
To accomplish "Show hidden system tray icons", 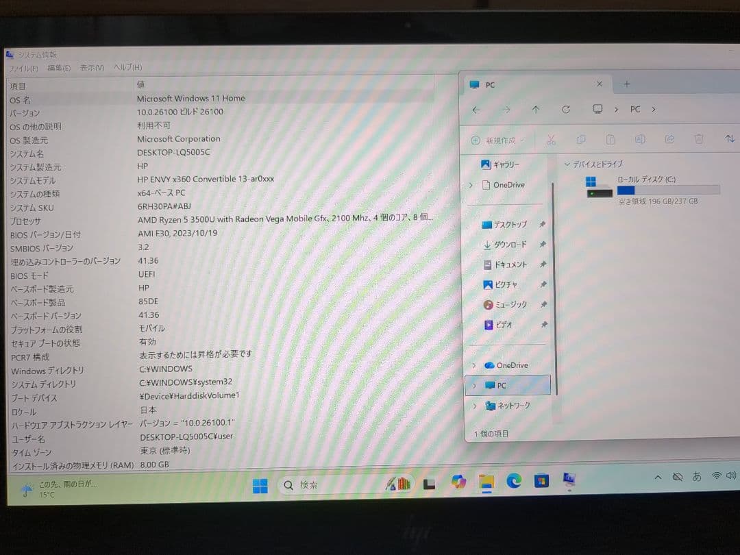I will 658,477.
